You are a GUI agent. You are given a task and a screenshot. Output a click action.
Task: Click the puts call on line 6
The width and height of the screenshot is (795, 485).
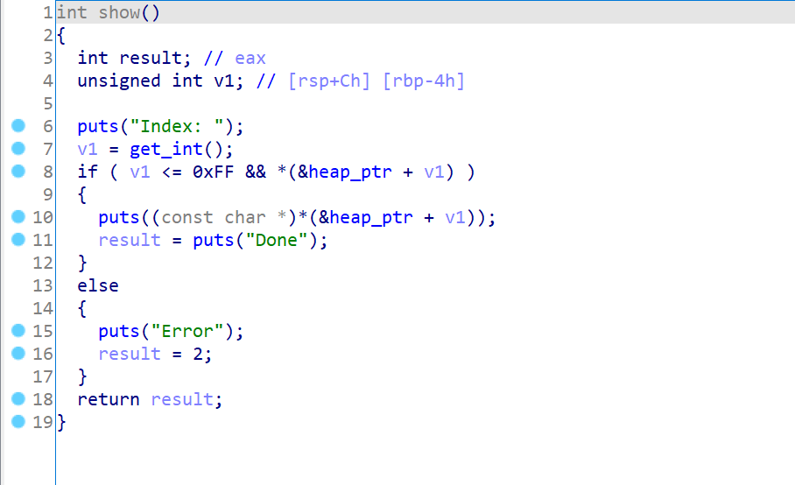coord(98,127)
